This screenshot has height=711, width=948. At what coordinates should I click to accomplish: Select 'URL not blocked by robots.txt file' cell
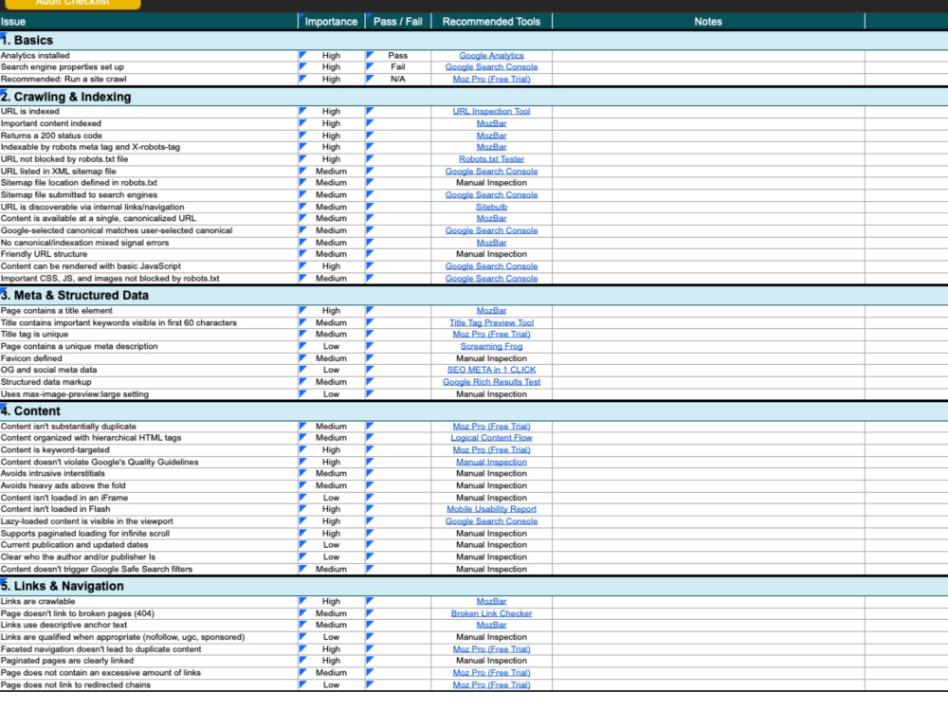coord(149,159)
